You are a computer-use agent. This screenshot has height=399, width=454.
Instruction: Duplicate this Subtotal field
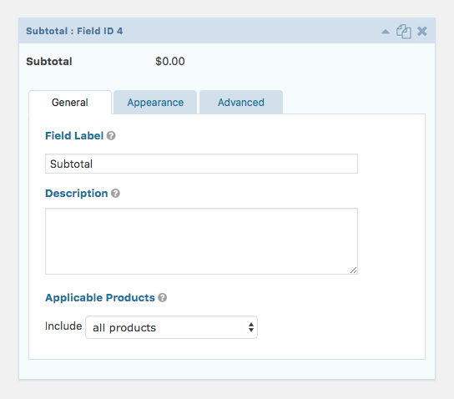tap(404, 31)
